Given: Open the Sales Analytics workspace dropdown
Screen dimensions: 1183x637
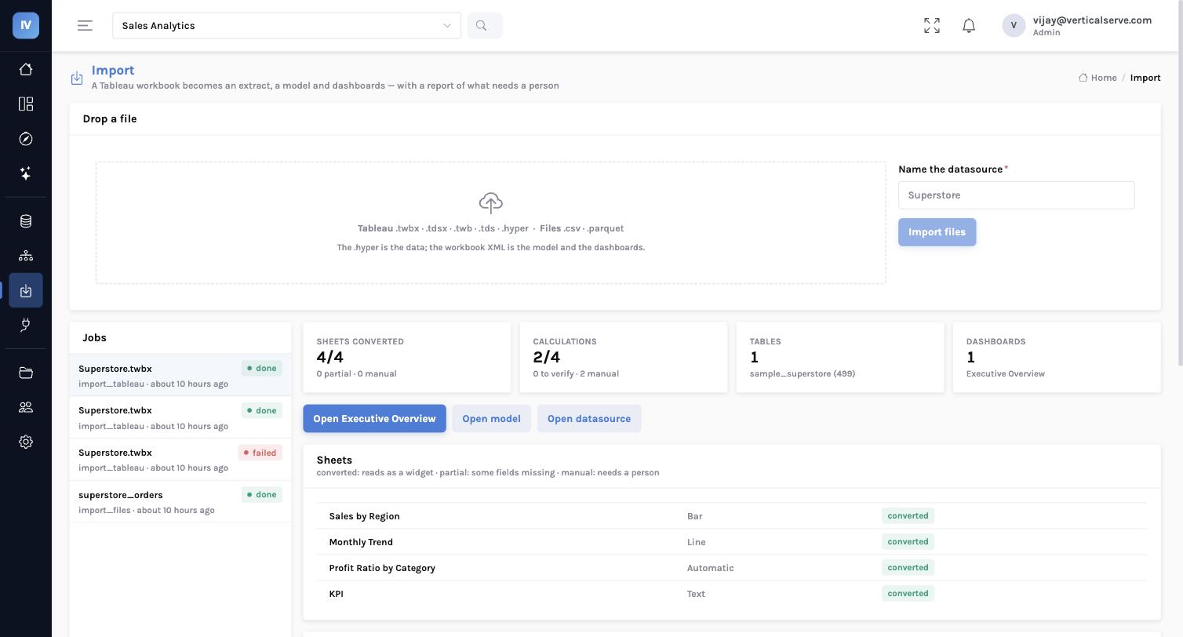Looking at the screenshot, I should pos(287,26).
